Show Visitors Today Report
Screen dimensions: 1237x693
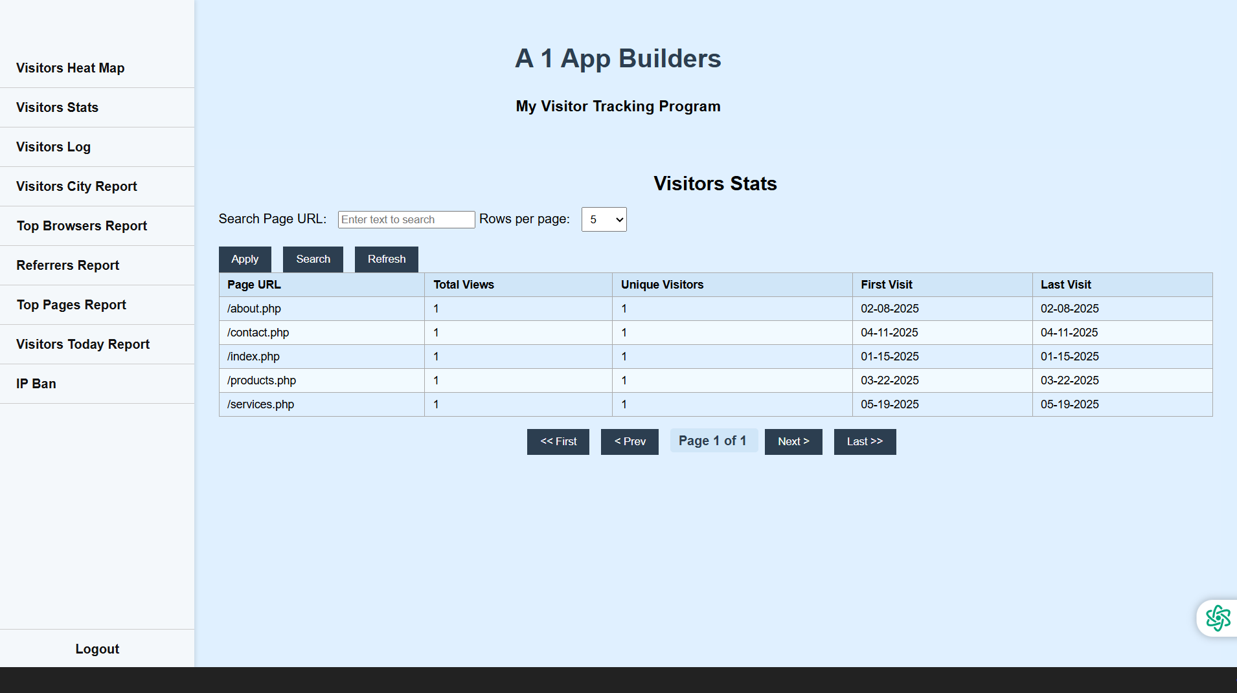point(82,344)
